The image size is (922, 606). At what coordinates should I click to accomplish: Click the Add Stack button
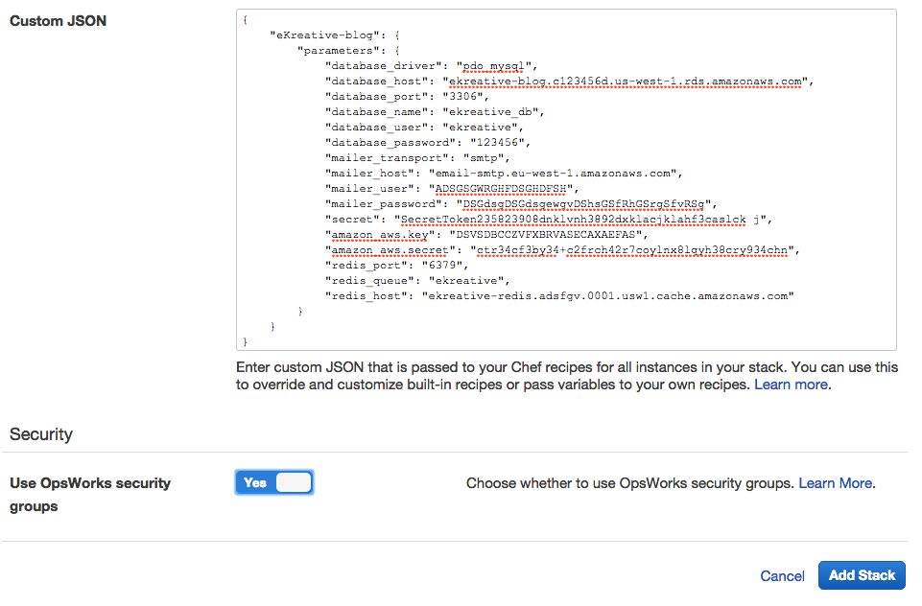pos(861,575)
